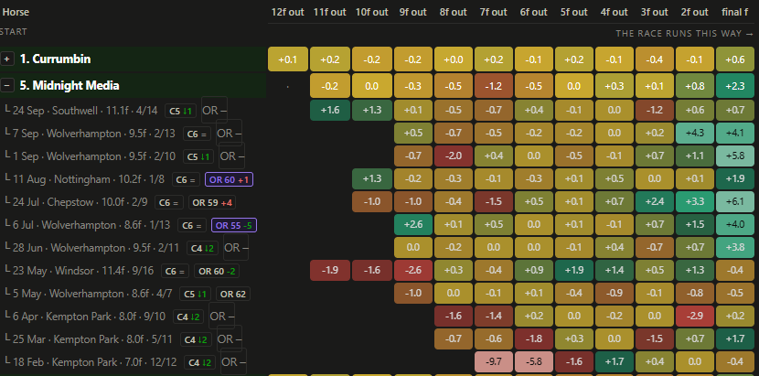The image size is (759, 376).
Task: Click the +1.9 cell under 5f out in Windsor row
Action: coord(573,271)
